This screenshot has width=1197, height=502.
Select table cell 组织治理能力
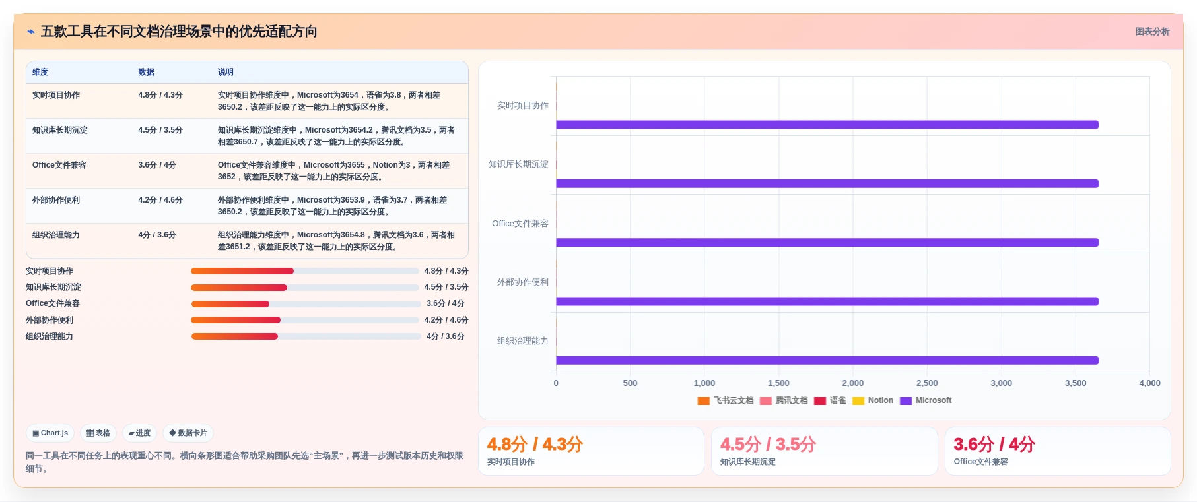[56, 235]
